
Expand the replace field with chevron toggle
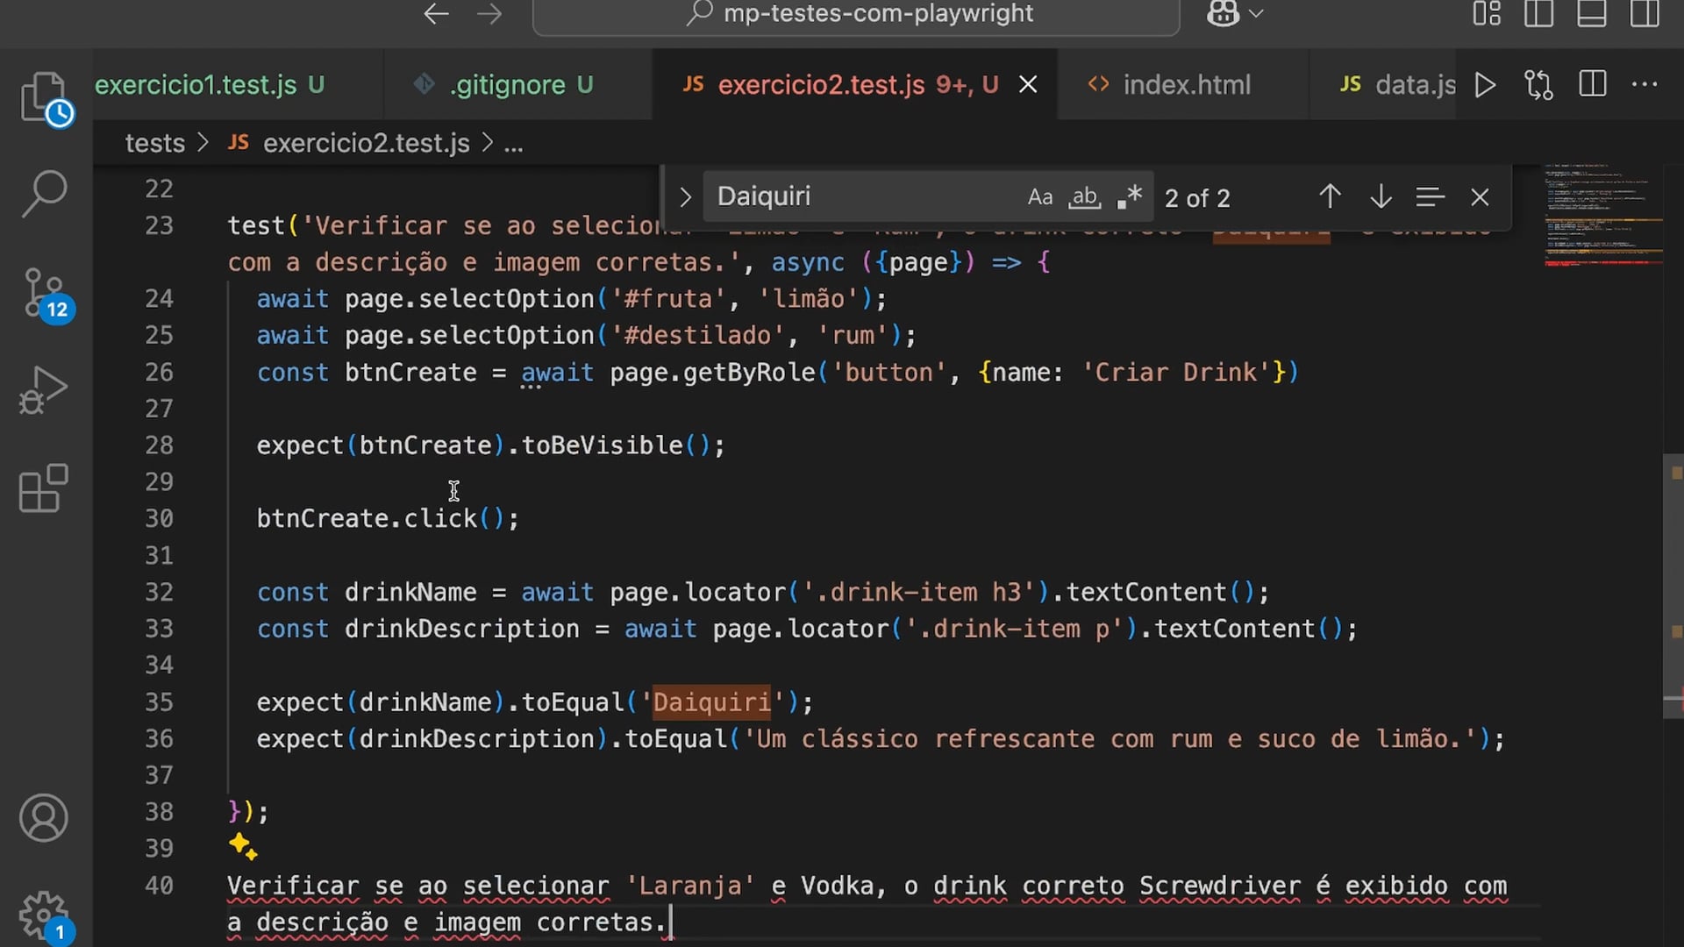[x=685, y=197]
